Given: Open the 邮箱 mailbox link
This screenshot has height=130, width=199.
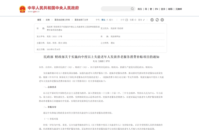Looking at the screenshot, I should point(170,9).
